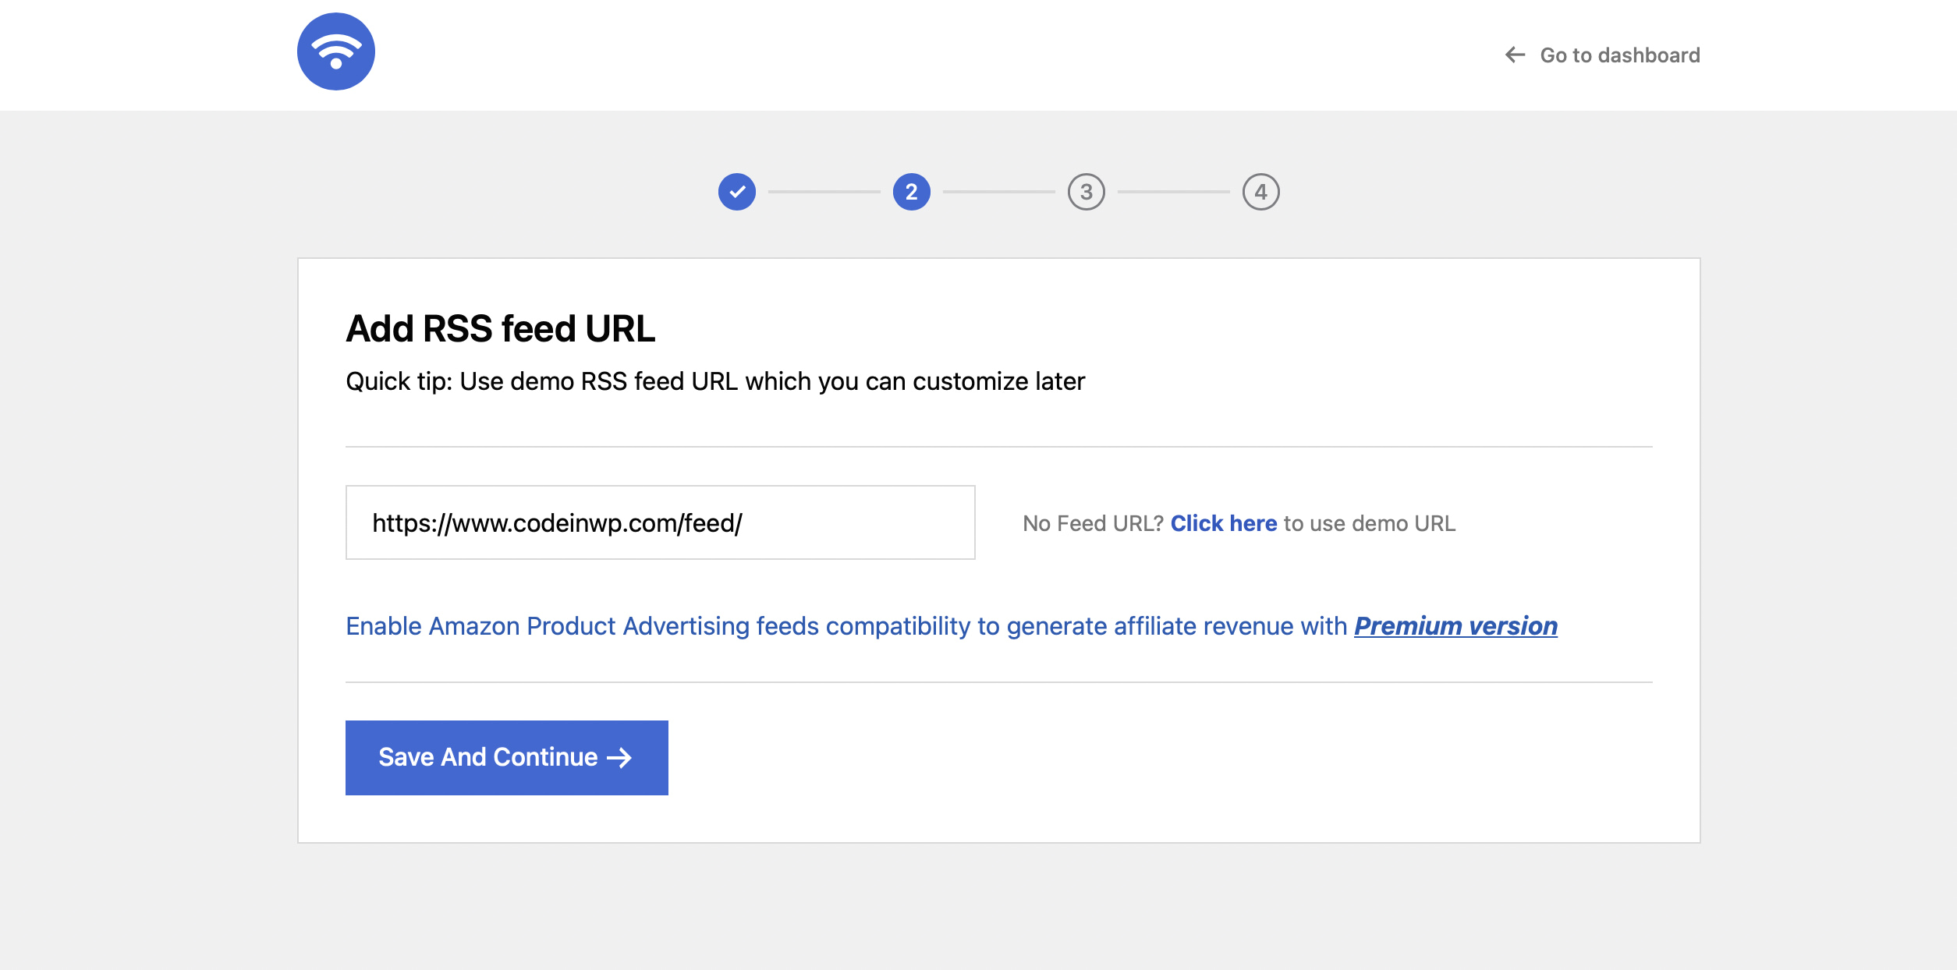
Task: Click the Add RSS feed URL heading
Action: (x=500, y=328)
